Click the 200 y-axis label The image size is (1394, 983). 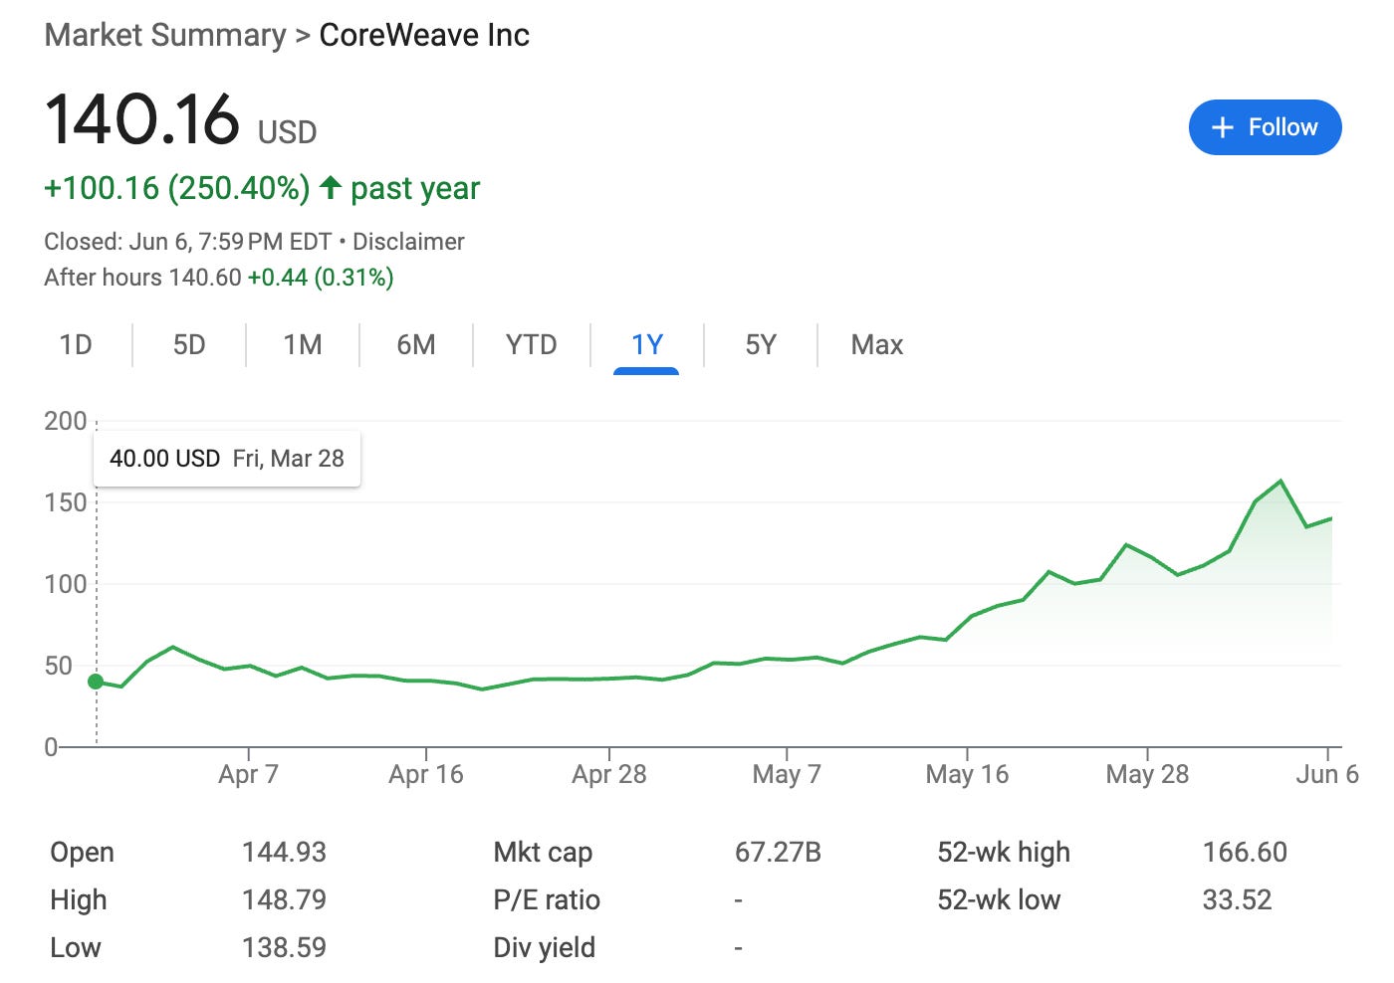pos(66,421)
